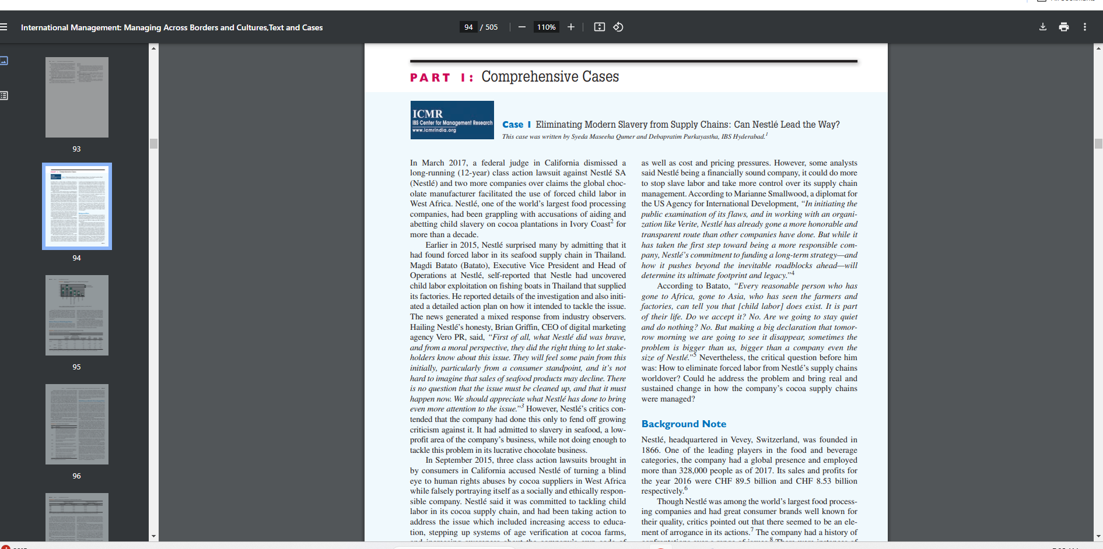The height and width of the screenshot is (549, 1103).
Task: Click the 110% zoom level field
Action: [546, 27]
